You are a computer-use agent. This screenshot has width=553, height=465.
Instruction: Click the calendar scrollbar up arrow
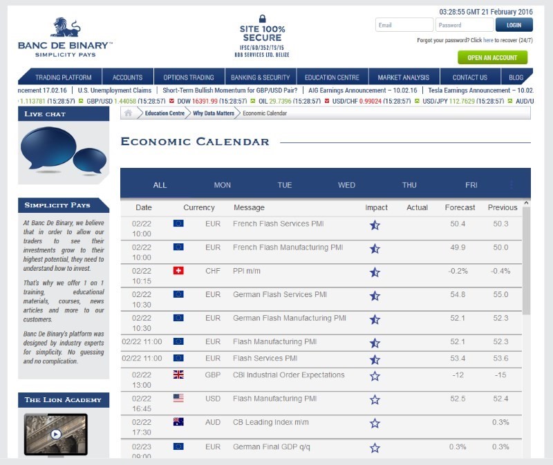(x=526, y=203)
